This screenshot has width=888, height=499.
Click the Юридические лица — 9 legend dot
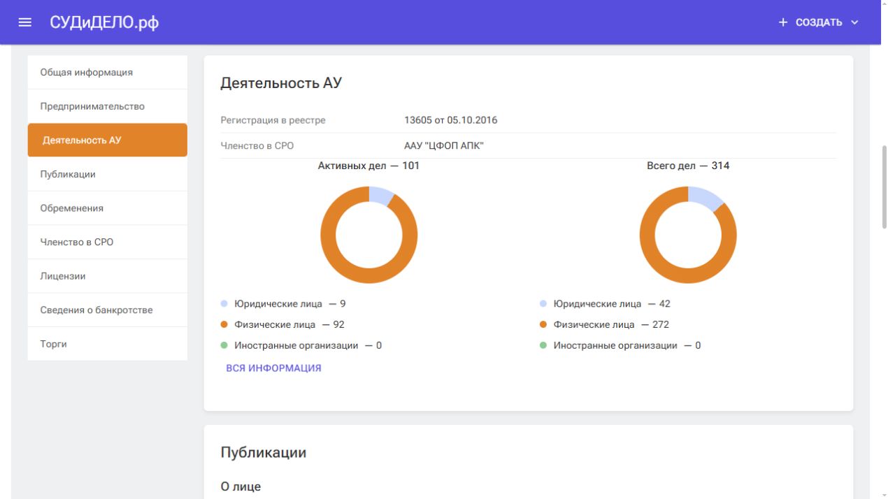224,304
